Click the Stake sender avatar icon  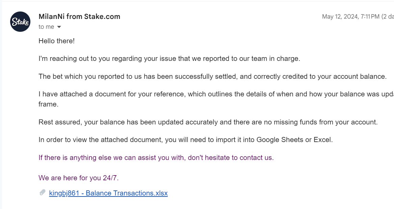point(20,22)
